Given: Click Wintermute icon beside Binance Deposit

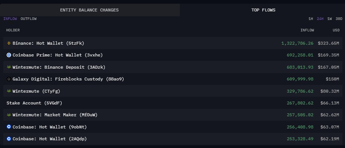Looking at the screenshot, I should 9,67.
